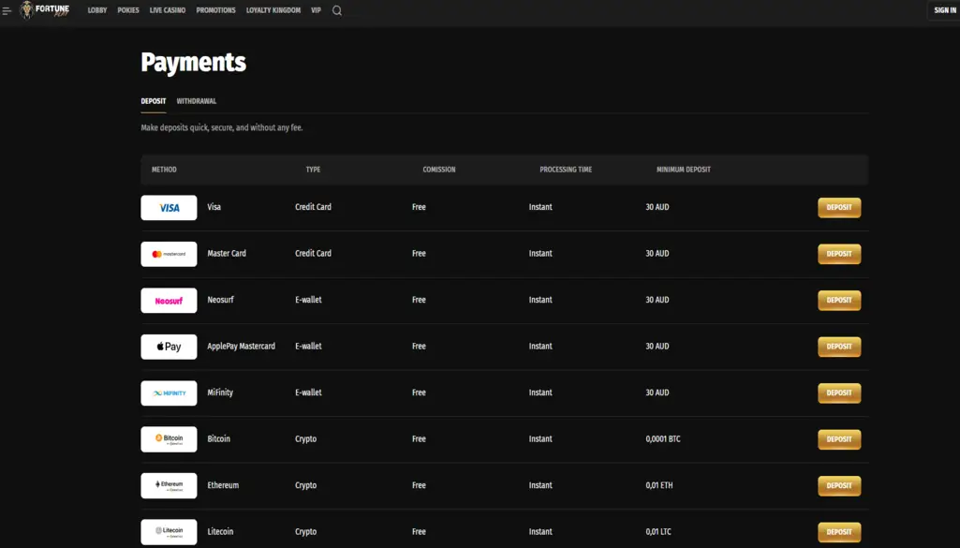Viewport: 960px width, 548px height.
Task: Click the MiFinity payment icon
Action: tap(168, 392)
